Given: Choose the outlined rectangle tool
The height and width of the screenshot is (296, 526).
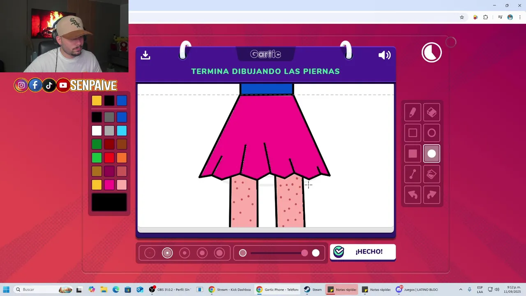Looking at the screenshot, I should tap(413, 133).
